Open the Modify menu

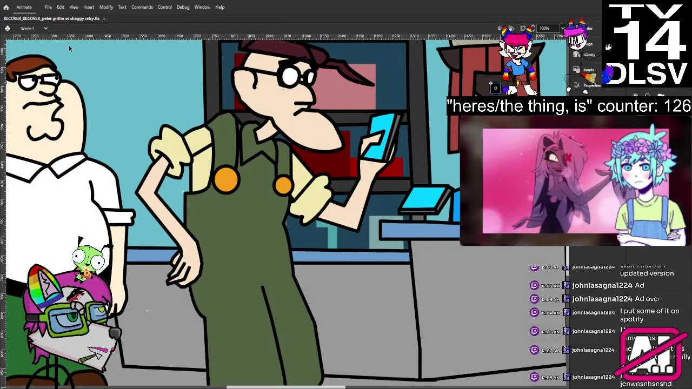(106, 7)
